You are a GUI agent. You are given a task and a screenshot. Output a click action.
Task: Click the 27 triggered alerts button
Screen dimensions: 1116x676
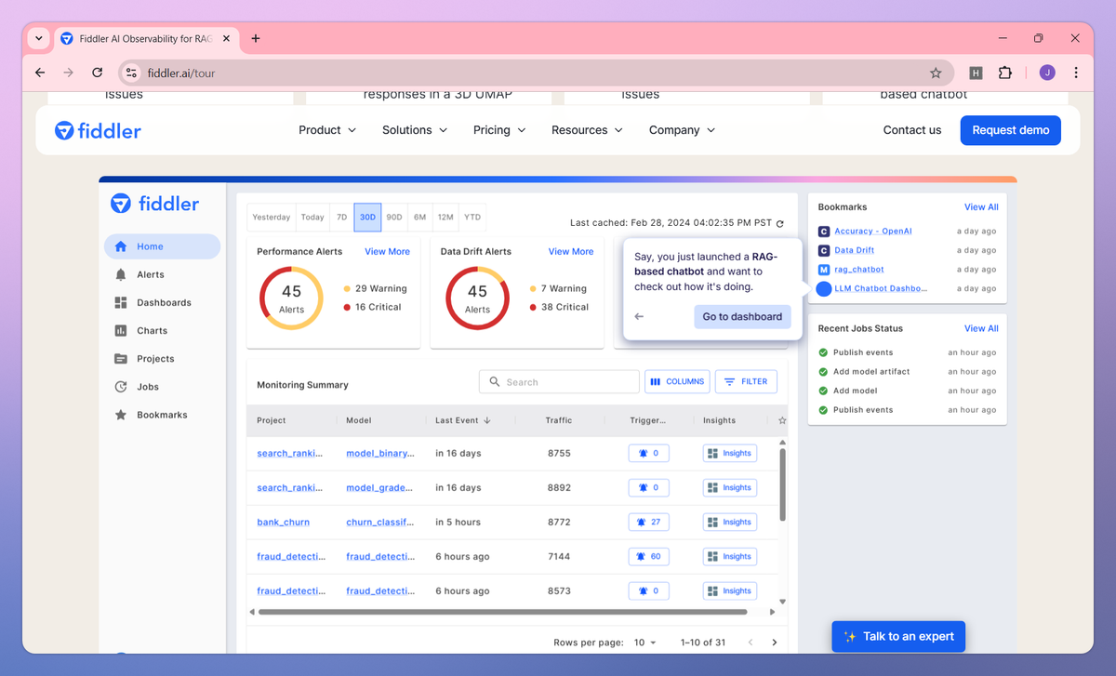[x=649, y=522]
